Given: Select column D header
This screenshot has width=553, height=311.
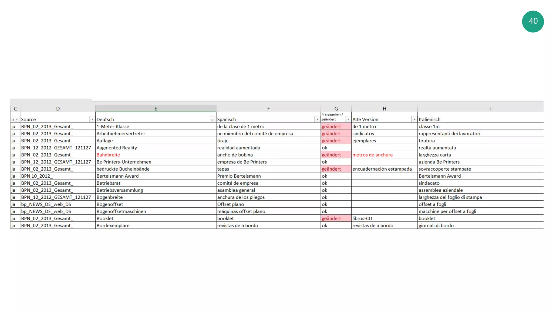Looking at the screenshot, I should (x=58, y=109).
